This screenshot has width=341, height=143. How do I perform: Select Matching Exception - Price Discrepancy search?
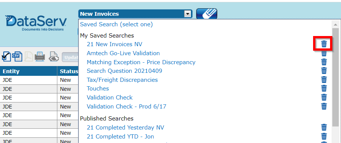click(141, 62)
